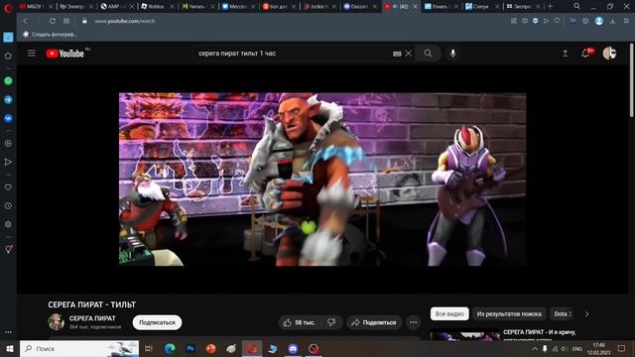Image resolution: width=635 pixels, height=357 pixels.
Task: Open the YouTube account avatar menu
Action: pyautogui.click(x=609, y=53)
